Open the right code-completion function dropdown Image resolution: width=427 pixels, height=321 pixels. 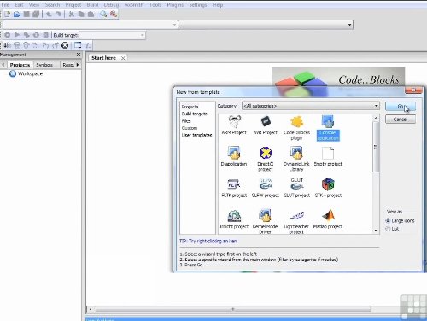pos(266,25)
